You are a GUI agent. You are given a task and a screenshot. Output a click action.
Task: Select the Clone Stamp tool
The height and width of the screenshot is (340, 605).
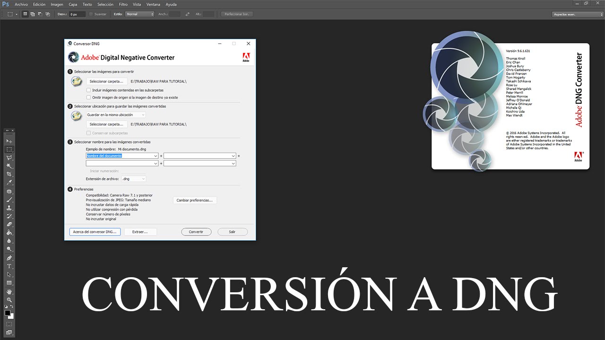pyautogui.click(x=9, y=208)
